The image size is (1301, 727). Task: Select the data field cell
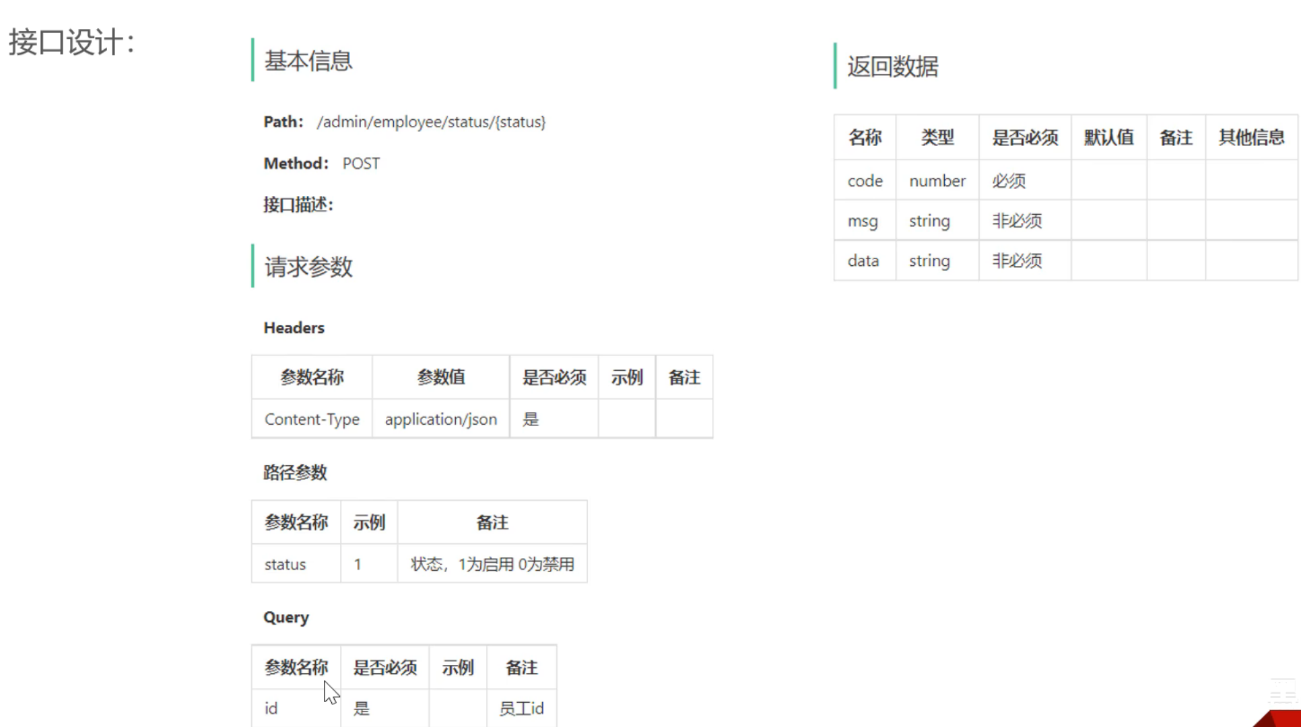tap(863, 261)
